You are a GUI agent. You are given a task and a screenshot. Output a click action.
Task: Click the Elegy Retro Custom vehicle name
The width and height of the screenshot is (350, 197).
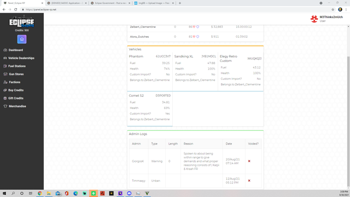pyautogui.click(x=229, y=59)
